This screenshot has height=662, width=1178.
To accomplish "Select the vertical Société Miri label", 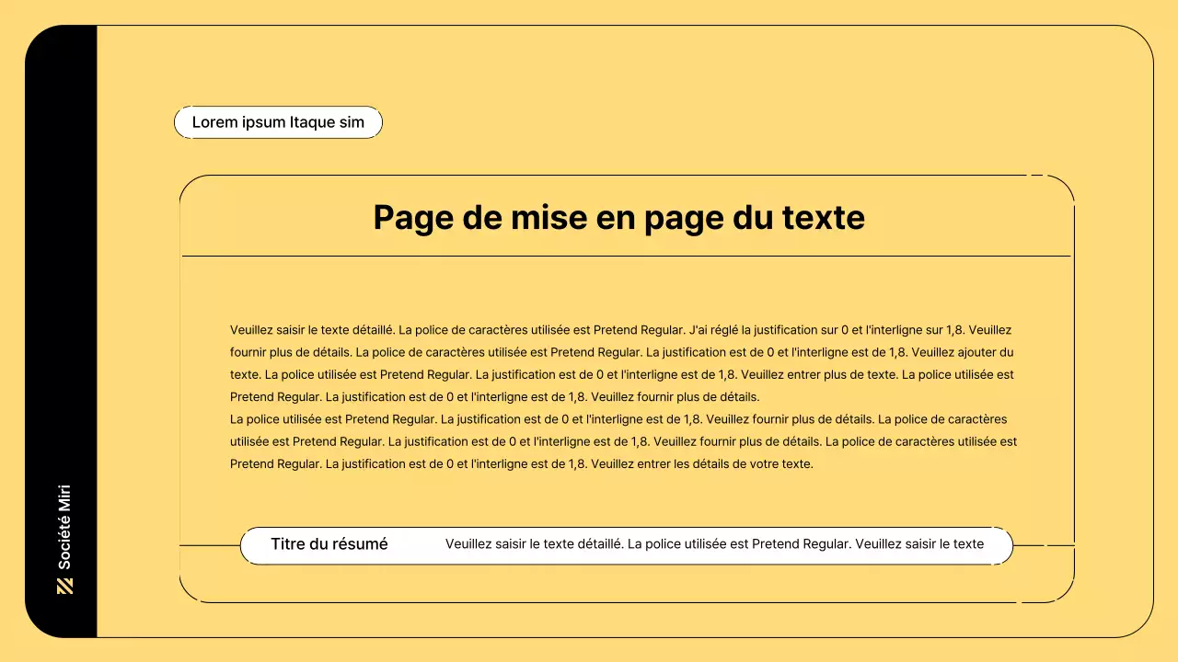I will coord(63,515).
